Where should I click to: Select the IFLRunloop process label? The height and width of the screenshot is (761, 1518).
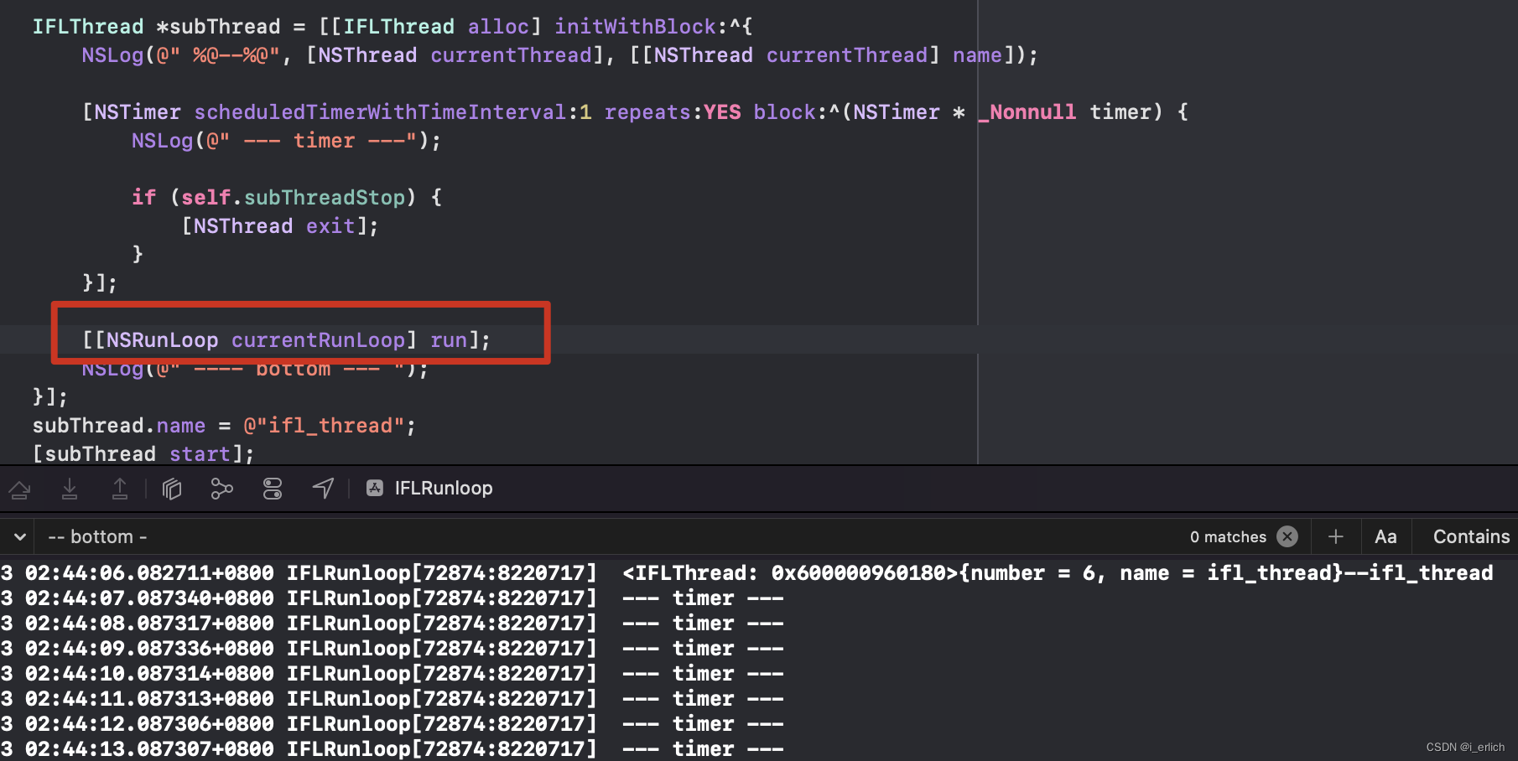tap(444, 488)
